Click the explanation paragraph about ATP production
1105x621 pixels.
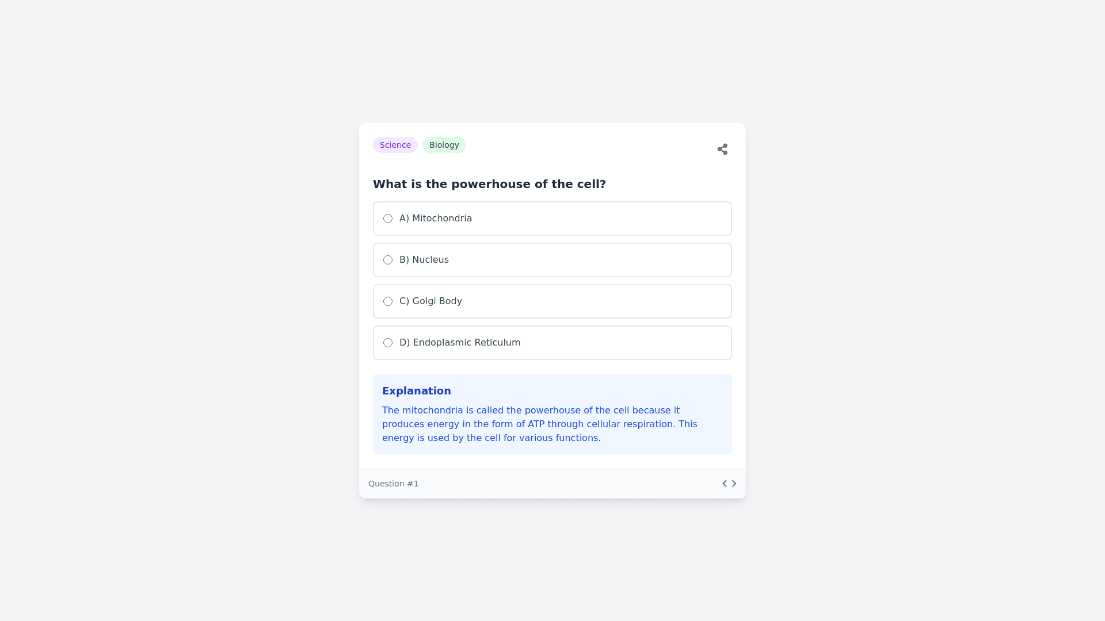tap(539, 424)
